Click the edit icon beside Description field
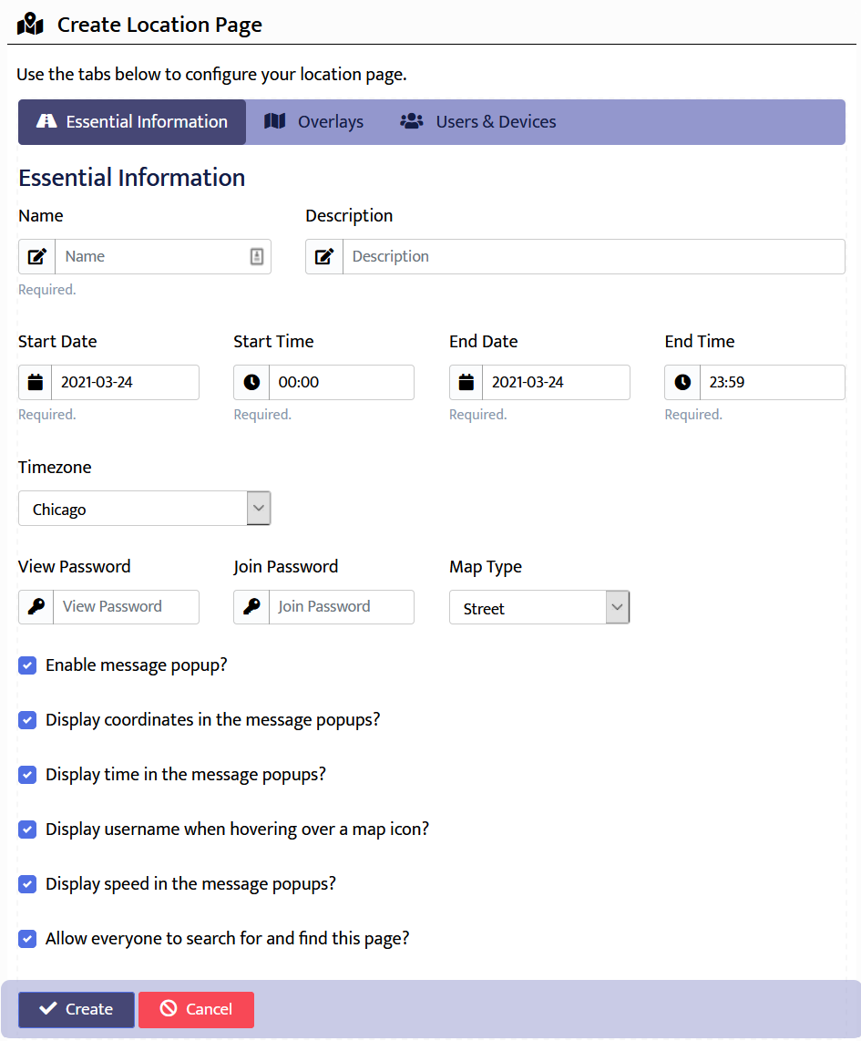Image resolution: width=861 pixels, height=1041 pixels. coord(324,257)
